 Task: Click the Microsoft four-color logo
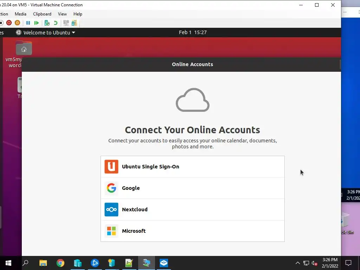pyautogui.click(x=111, y=231)
